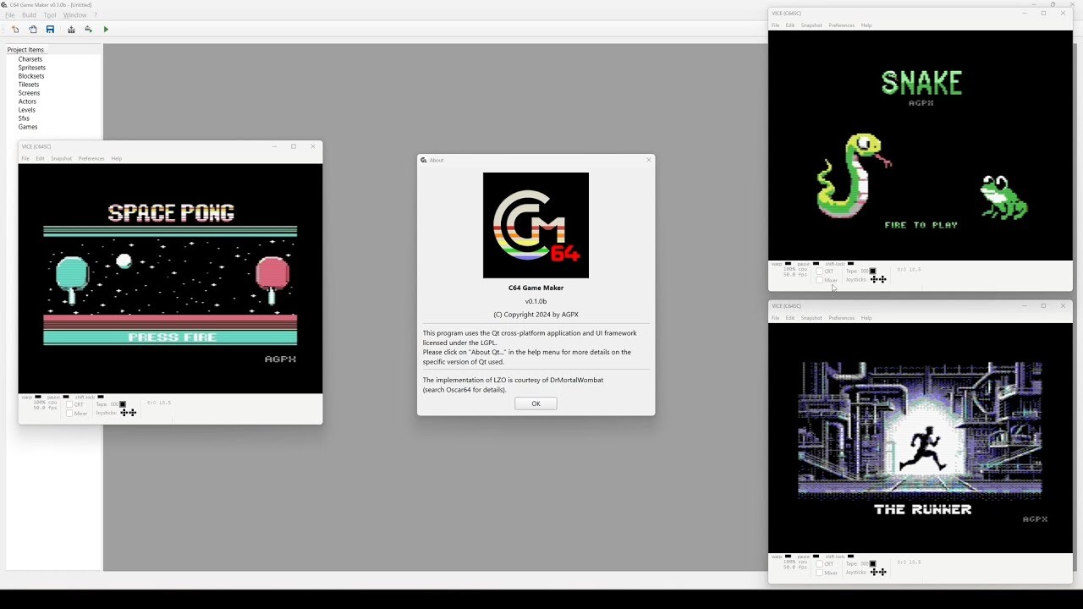Select Actors in Project Items
Image resolution: width=1083 pixels, height=609 pixels.
click(27, 101)
